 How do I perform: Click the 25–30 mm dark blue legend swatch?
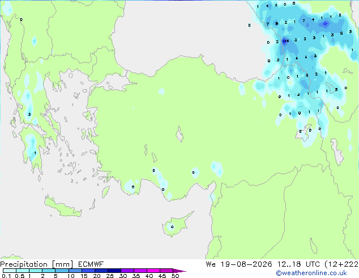coord(114,271)
